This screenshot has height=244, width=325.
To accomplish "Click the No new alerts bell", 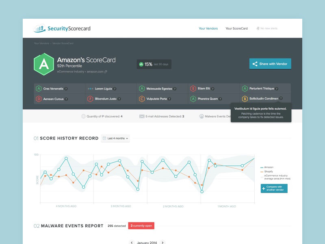I will click(258, 28).
